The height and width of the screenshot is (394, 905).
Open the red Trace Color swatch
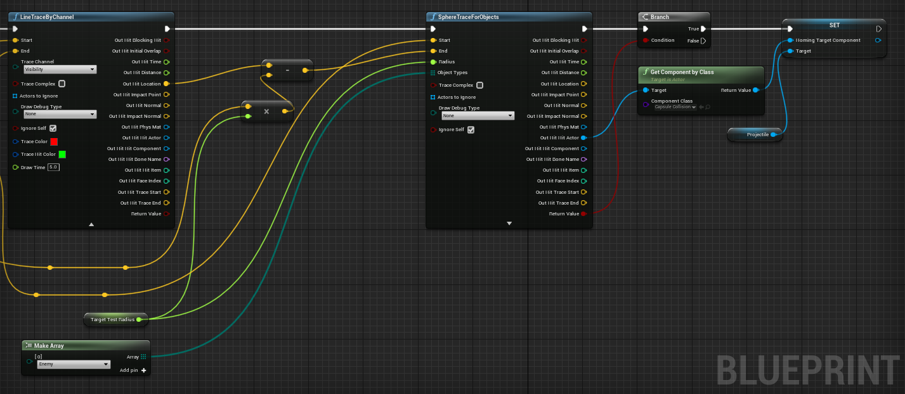(54, 142)
